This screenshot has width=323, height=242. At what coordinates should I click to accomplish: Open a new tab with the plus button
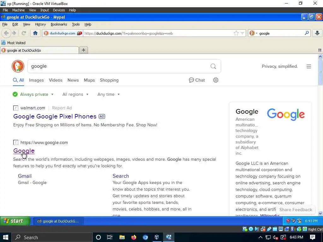coord(83,50)
